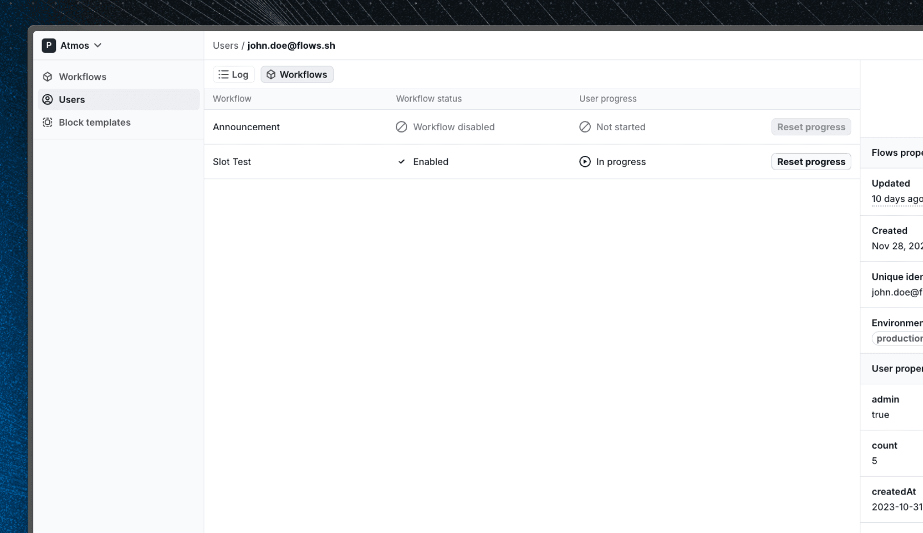
Task: Click the In progress play icon
Action: tap(585, 161)
